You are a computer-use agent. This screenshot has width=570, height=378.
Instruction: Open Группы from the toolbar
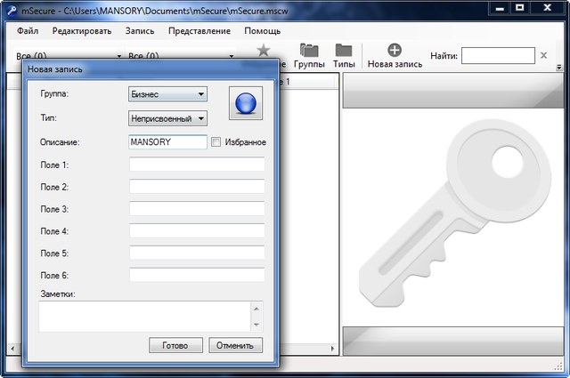(309, 55)
